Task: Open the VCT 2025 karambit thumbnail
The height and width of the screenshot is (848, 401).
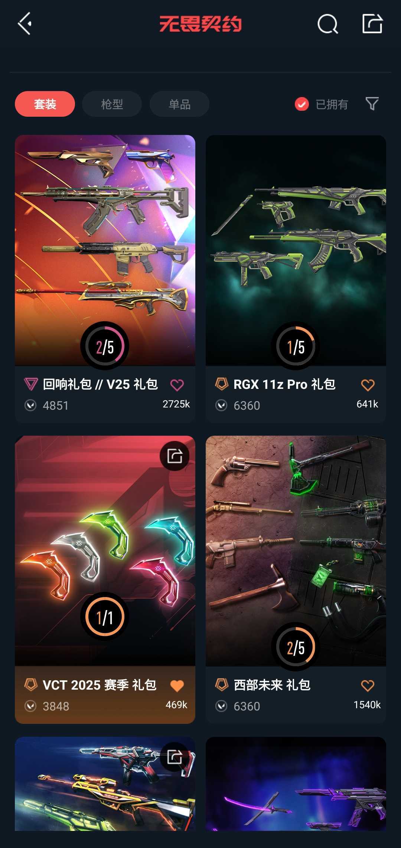Action: 105,551
